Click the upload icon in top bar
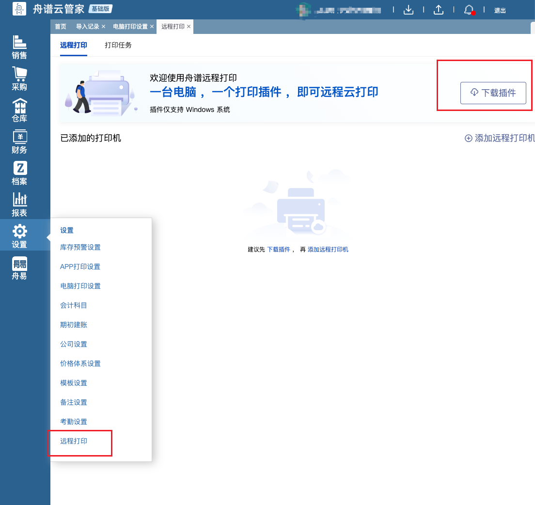The height and width of the screenshot is (505, 535). point(439,10)
